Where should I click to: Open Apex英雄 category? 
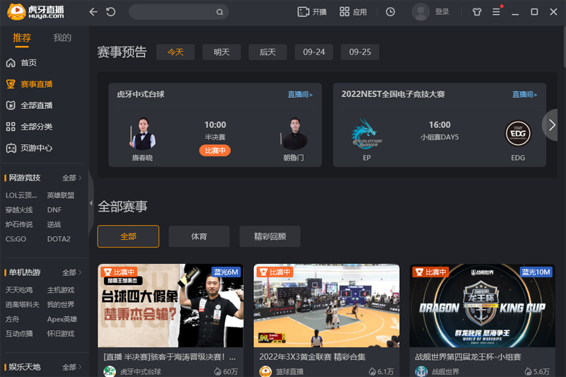[62, 319]
